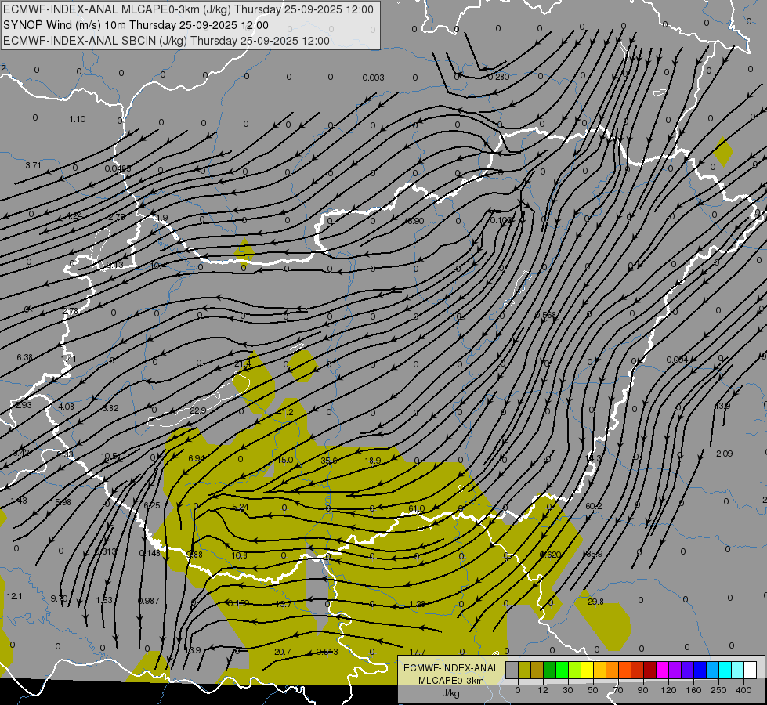Screen dimensions: 767x705
Task: Click the map value '15.0'
Action: point(284,460)
